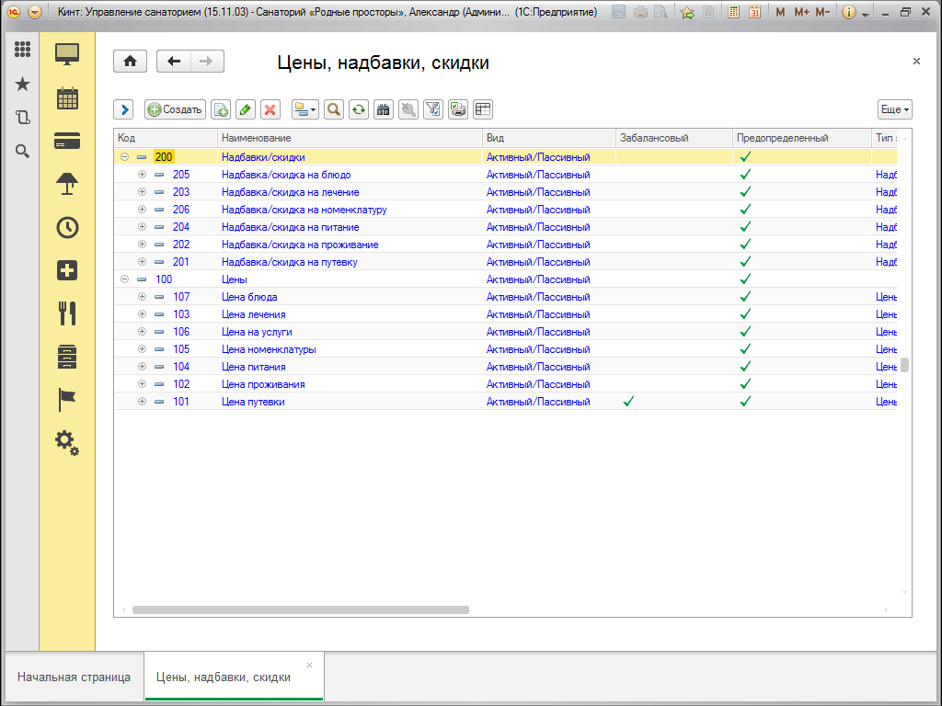Expand the 205 Надбавка/скидка на блюдо row
942x706 pixels.
pyautogui.click(x=142, y=175)
